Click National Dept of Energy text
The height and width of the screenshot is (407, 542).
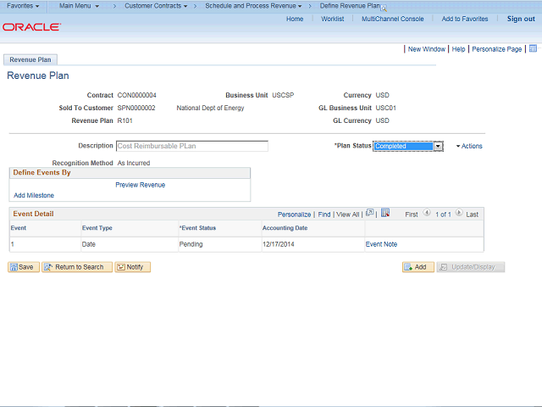(210, 108)
